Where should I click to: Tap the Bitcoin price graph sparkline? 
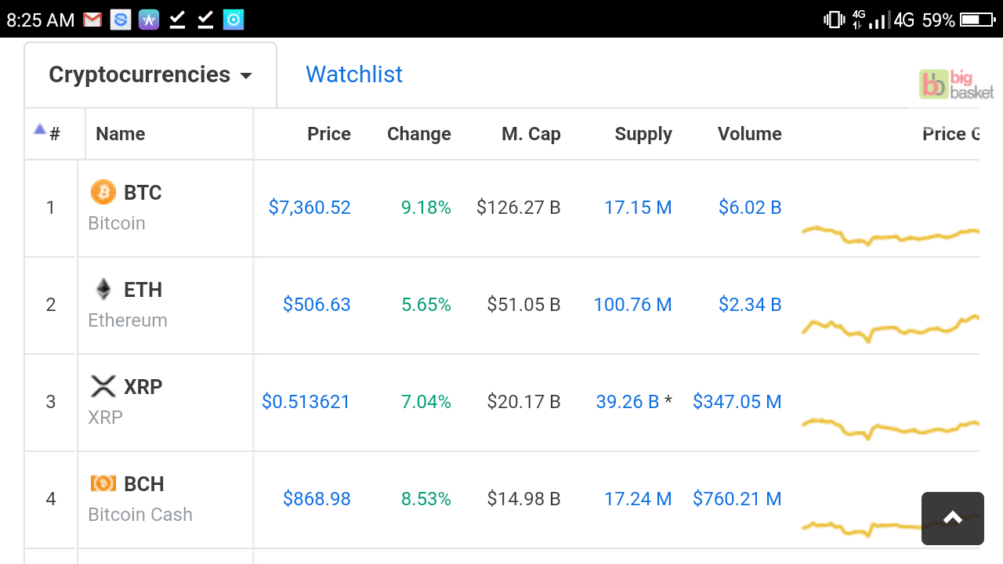(890, 235)
